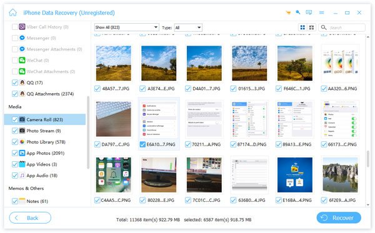Click the 87174...D.PNG file name

point(252,144)
